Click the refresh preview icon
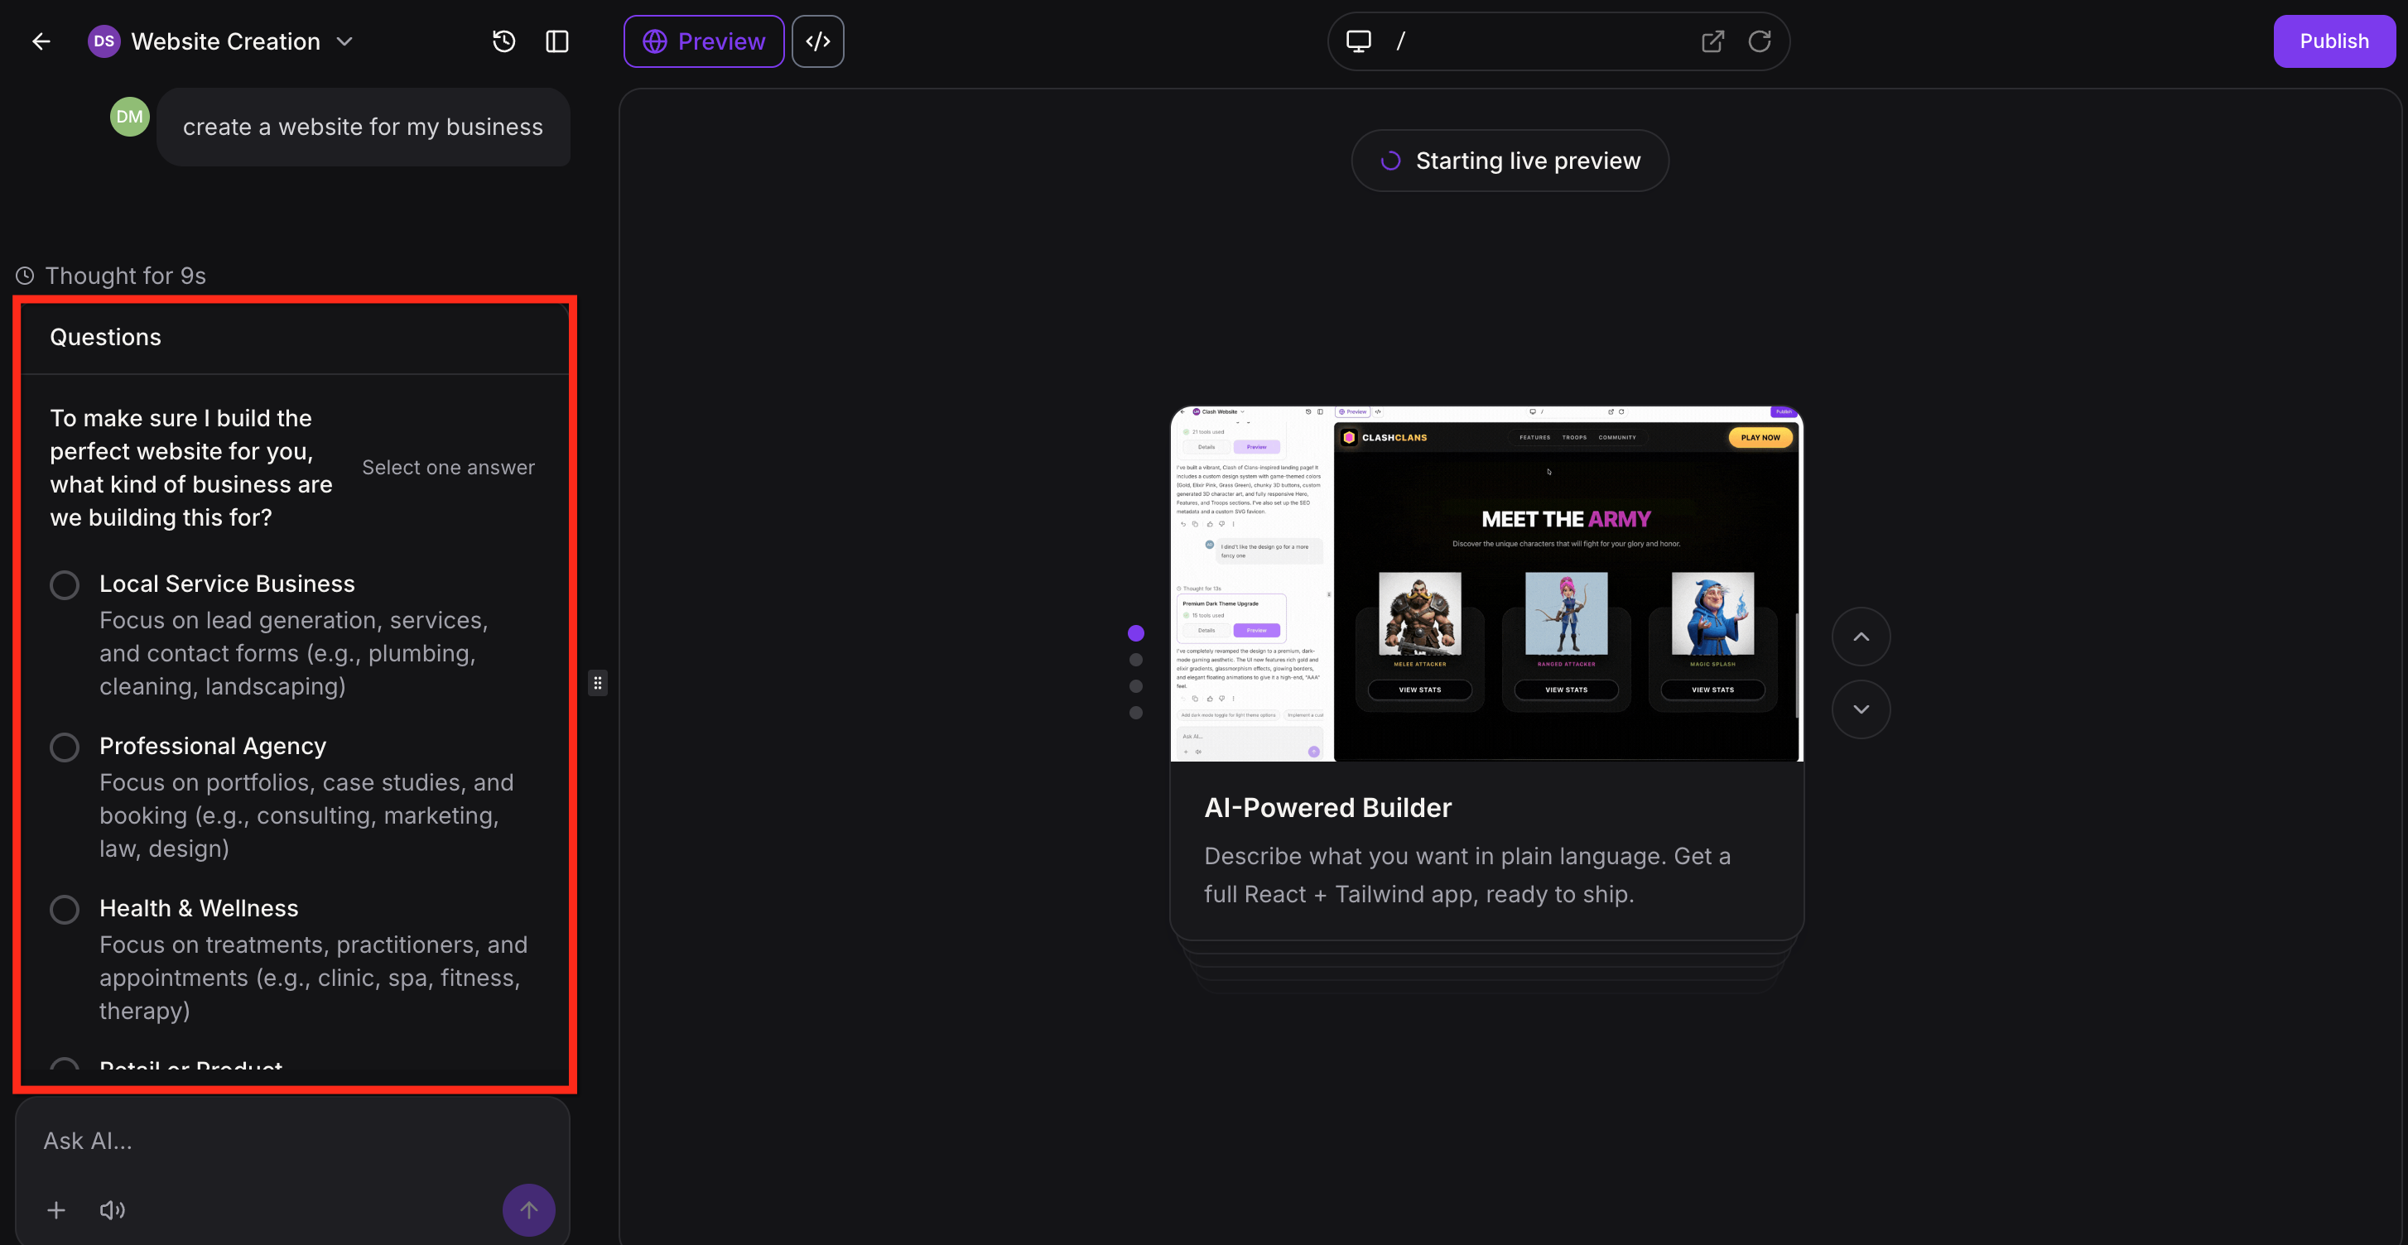The height and width of the screenshot is (1245, 2408). [1760, 41]
